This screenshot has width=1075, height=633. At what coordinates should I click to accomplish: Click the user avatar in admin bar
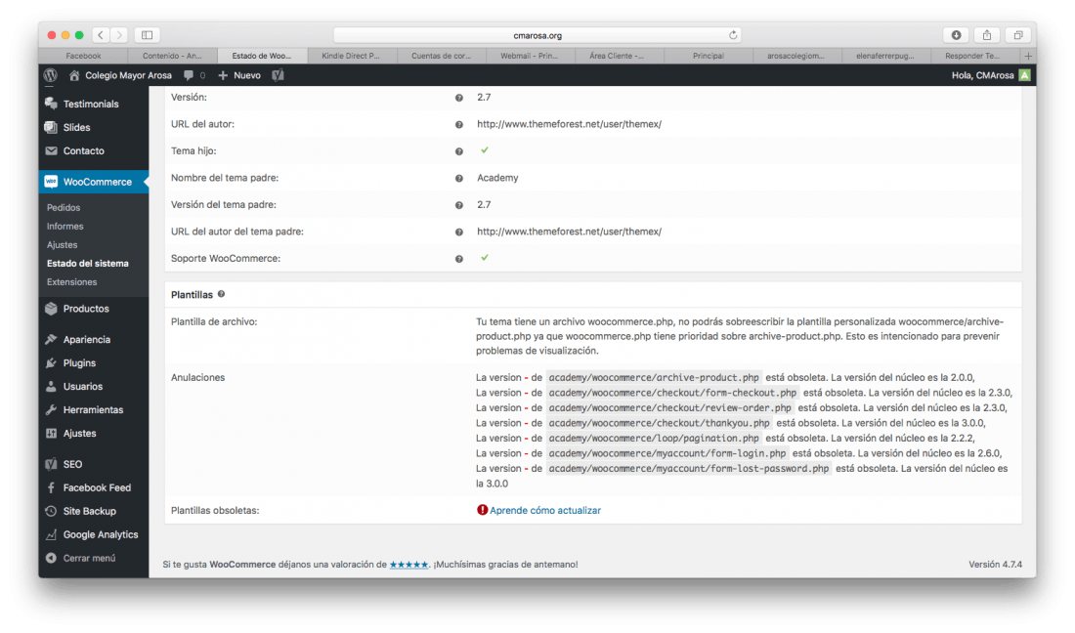tap(1024, 75)
